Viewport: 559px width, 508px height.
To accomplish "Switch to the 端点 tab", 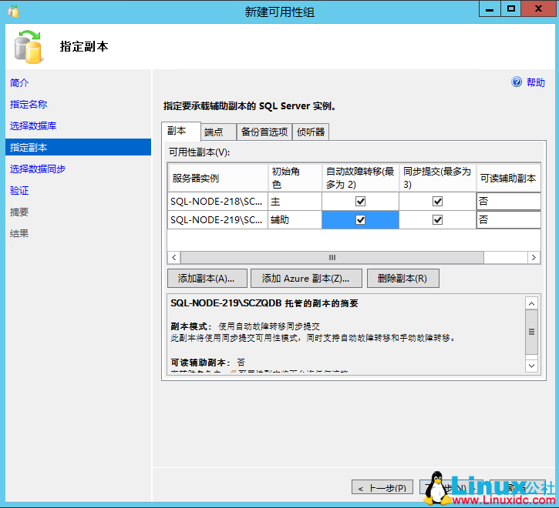I will click(218, 132).
